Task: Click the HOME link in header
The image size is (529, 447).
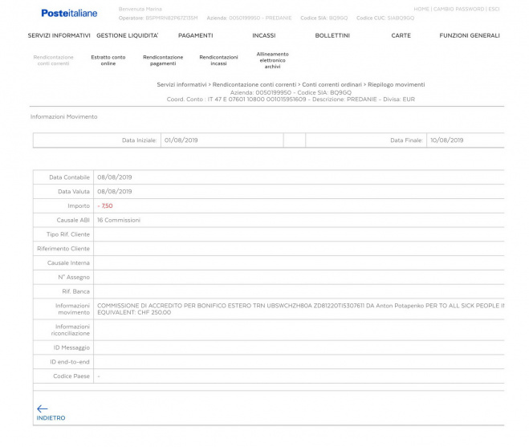Action: click(x=422, y=9)
